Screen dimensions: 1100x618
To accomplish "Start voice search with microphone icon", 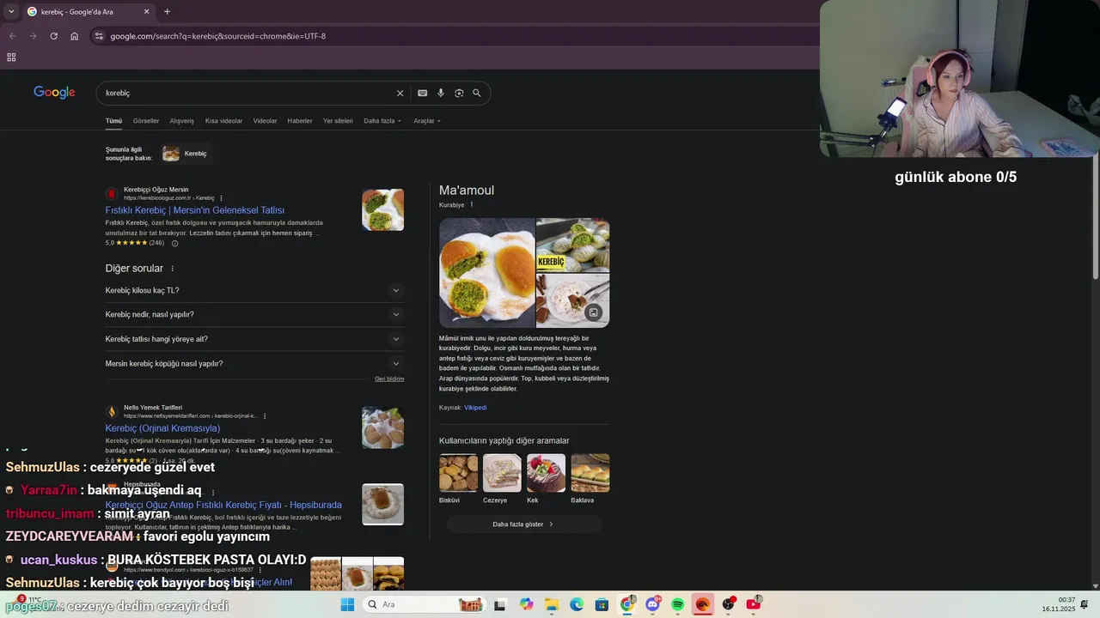I will point(441,93).
